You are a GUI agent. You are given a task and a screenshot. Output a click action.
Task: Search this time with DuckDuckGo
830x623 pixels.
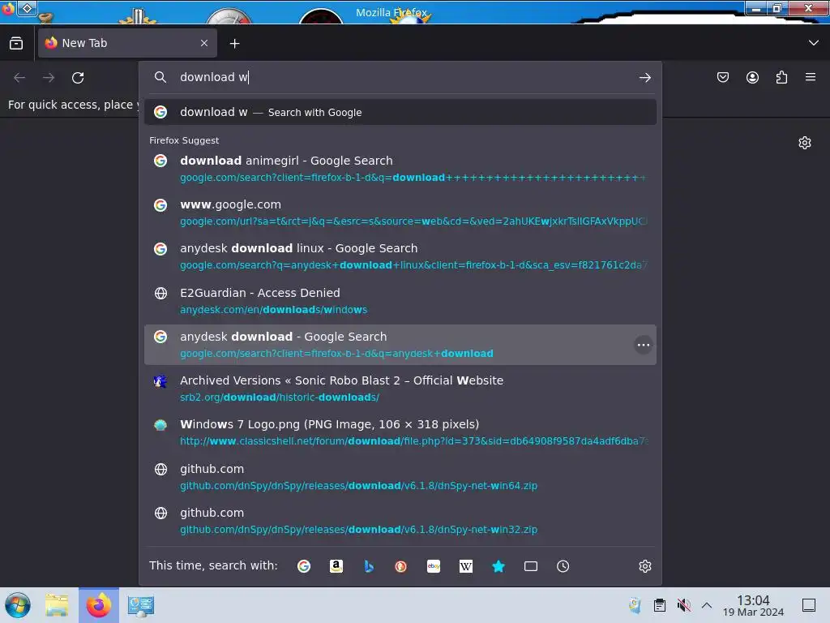[400, 566]
